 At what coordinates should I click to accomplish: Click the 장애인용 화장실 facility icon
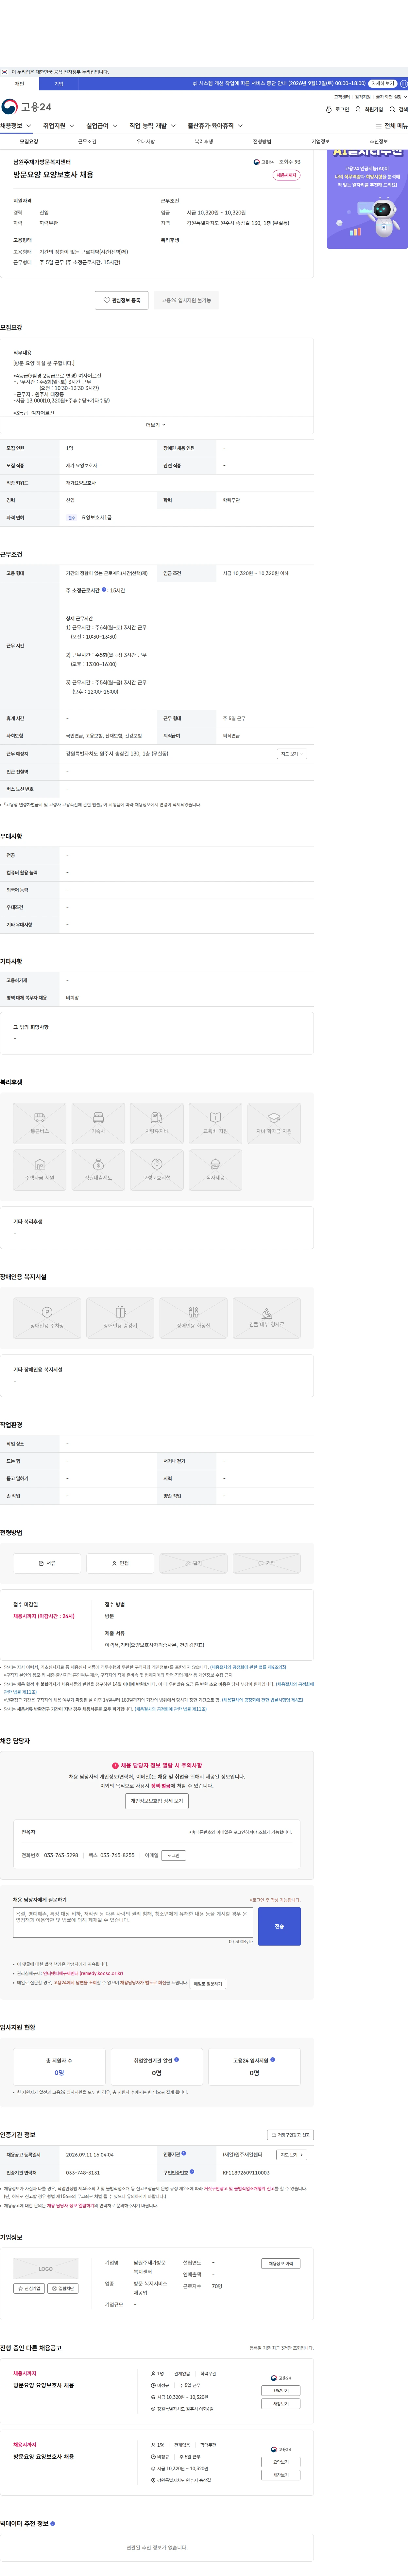194,1318
